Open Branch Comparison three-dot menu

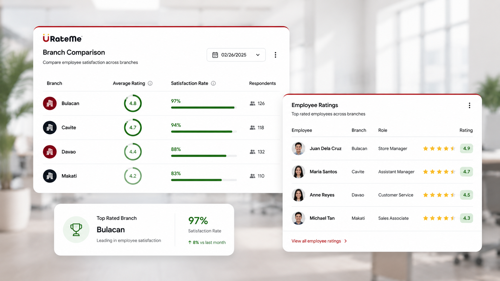(275, 55)
